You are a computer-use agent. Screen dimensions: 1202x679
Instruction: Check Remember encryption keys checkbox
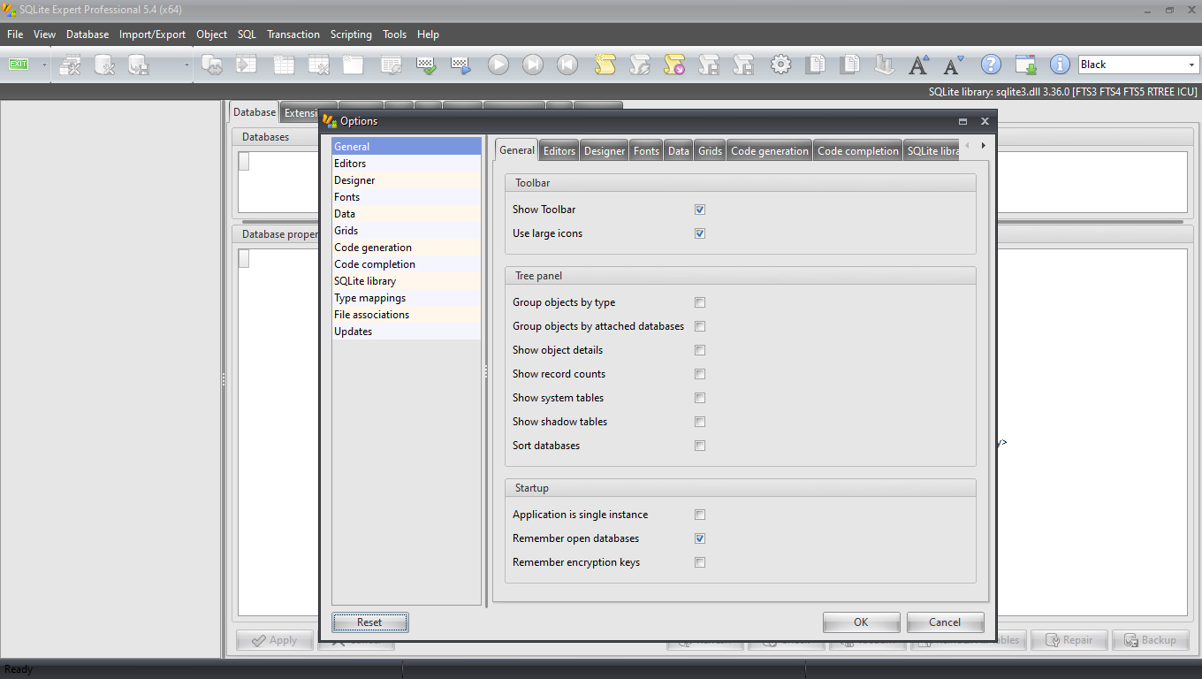click(700, 562)
